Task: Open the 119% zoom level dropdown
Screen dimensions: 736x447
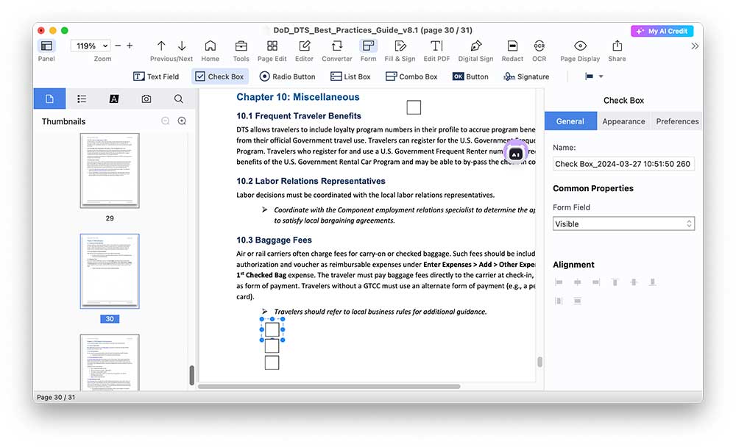Action: (91, 46)
